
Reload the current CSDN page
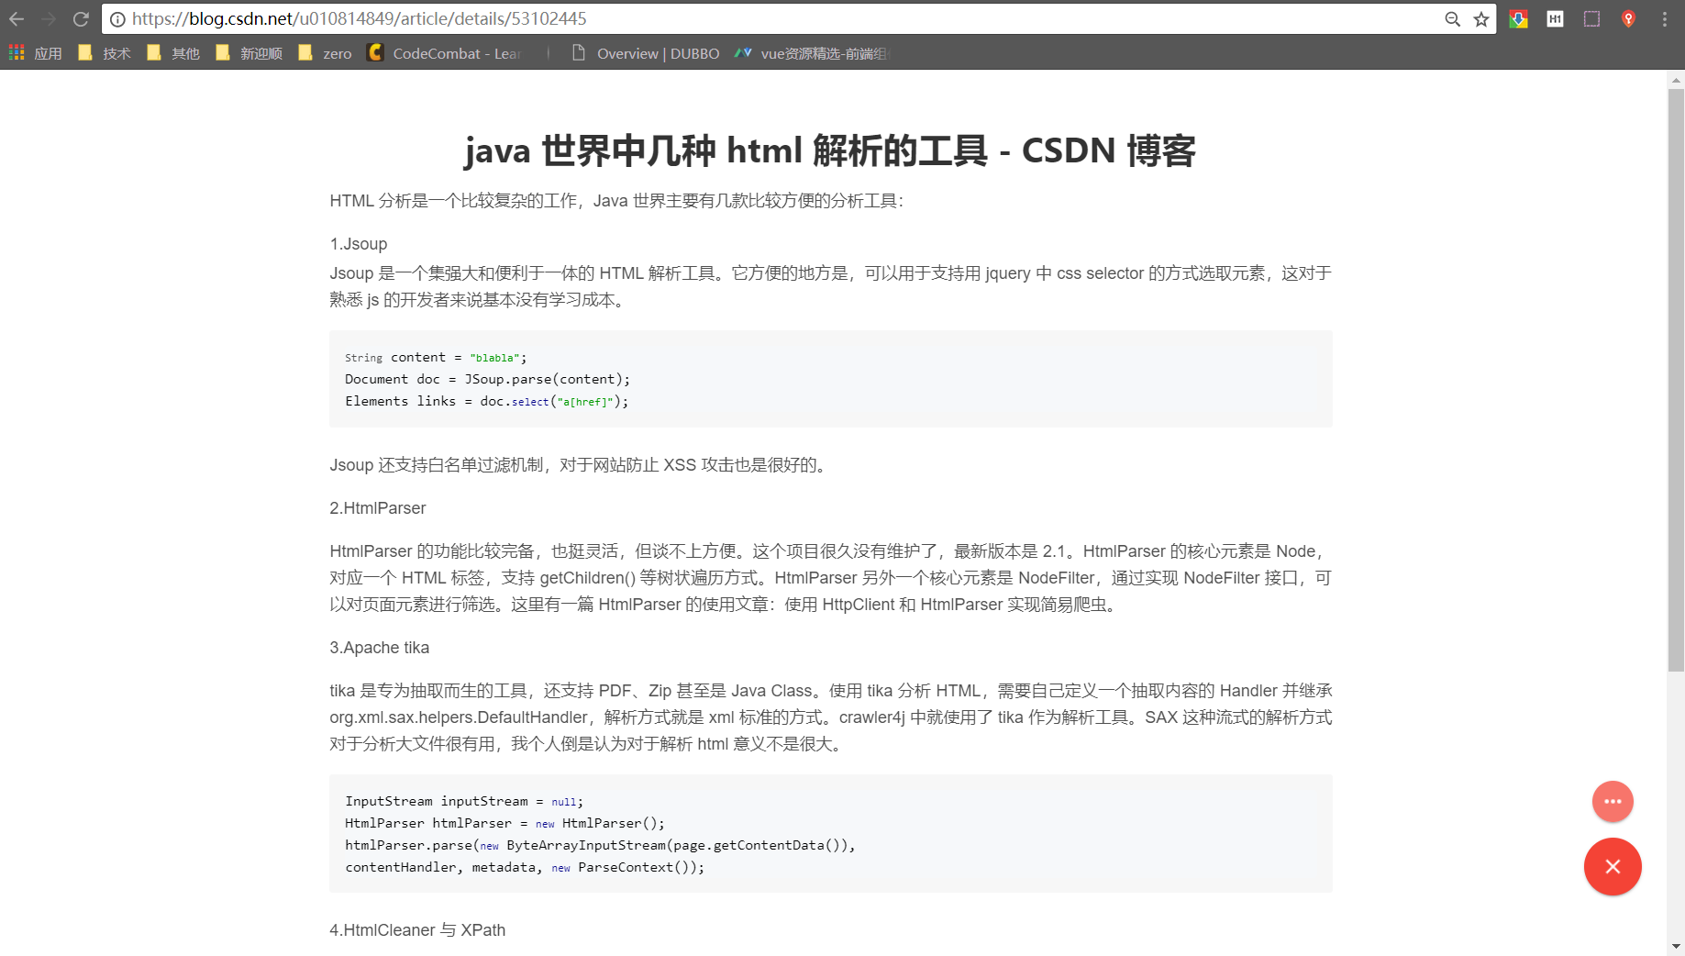pyautogui.click(x=81, y=18)
